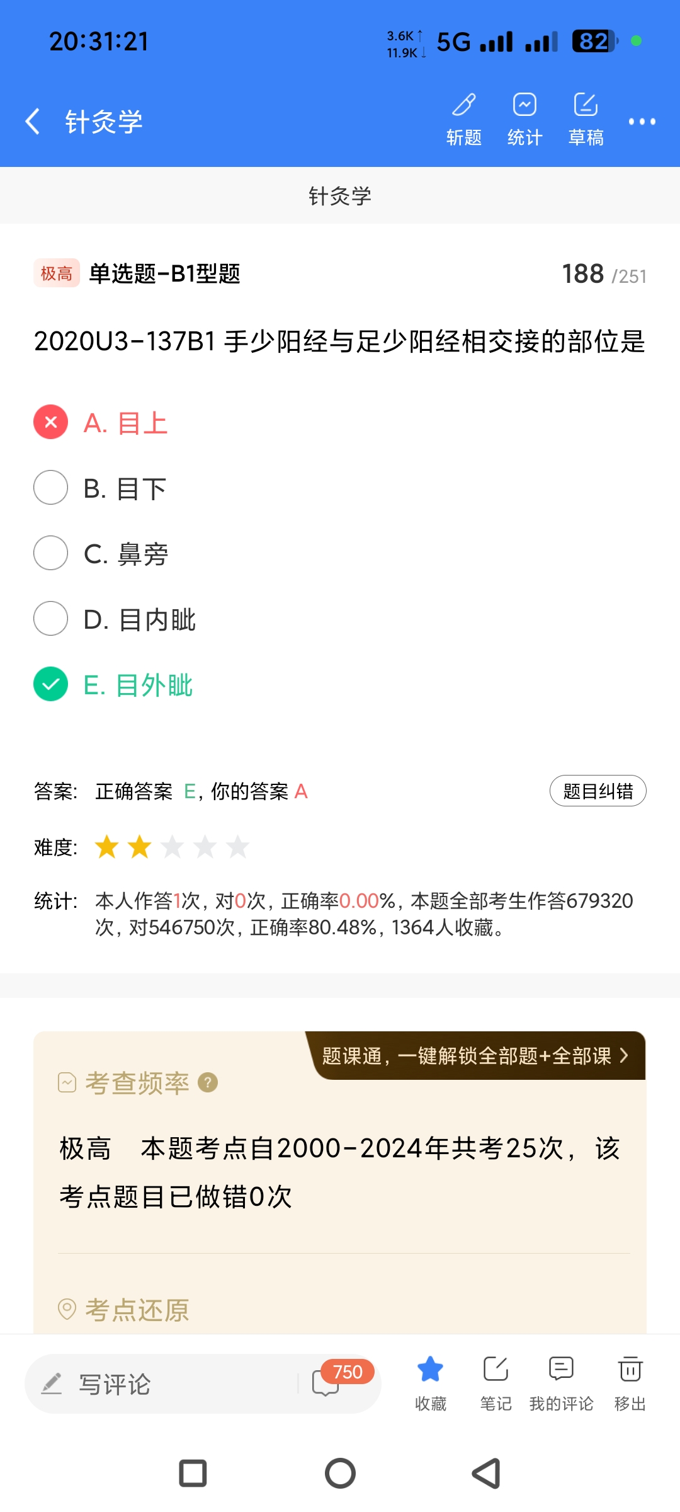Tap the 题课通 unlock banner arrow
This screenshot has width=680, height=1512.
(623, 1055)
